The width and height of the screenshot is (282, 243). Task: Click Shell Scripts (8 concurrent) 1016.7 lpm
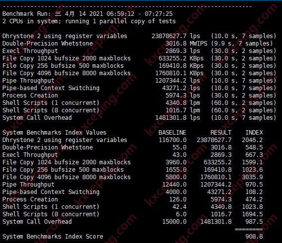coord(182,110)
